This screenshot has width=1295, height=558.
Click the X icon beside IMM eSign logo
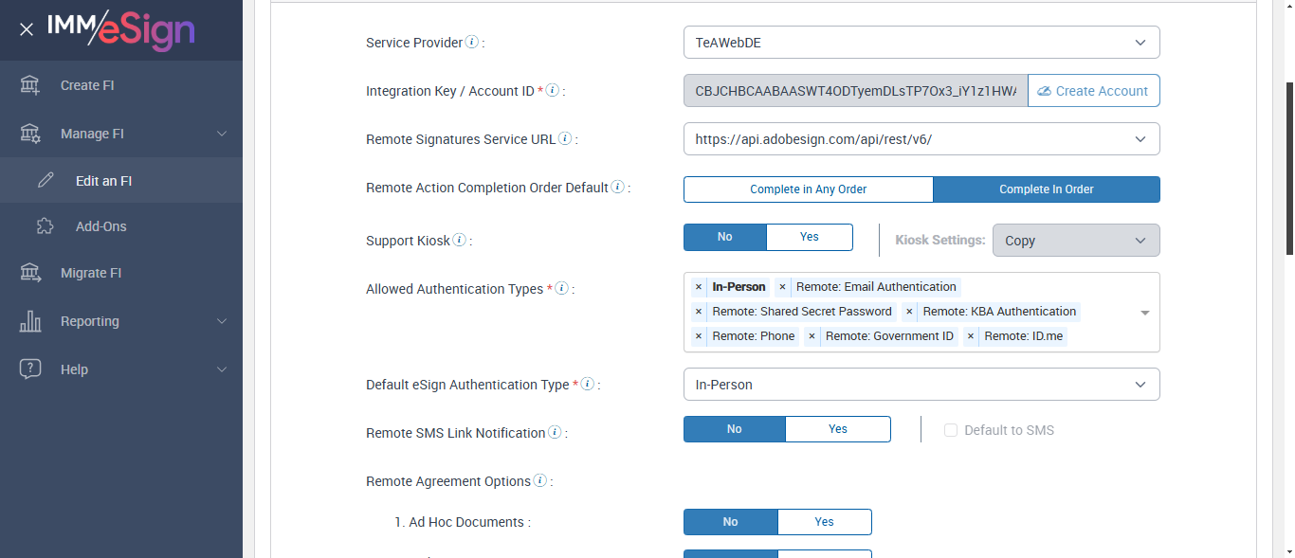click(x=27, y=29)
